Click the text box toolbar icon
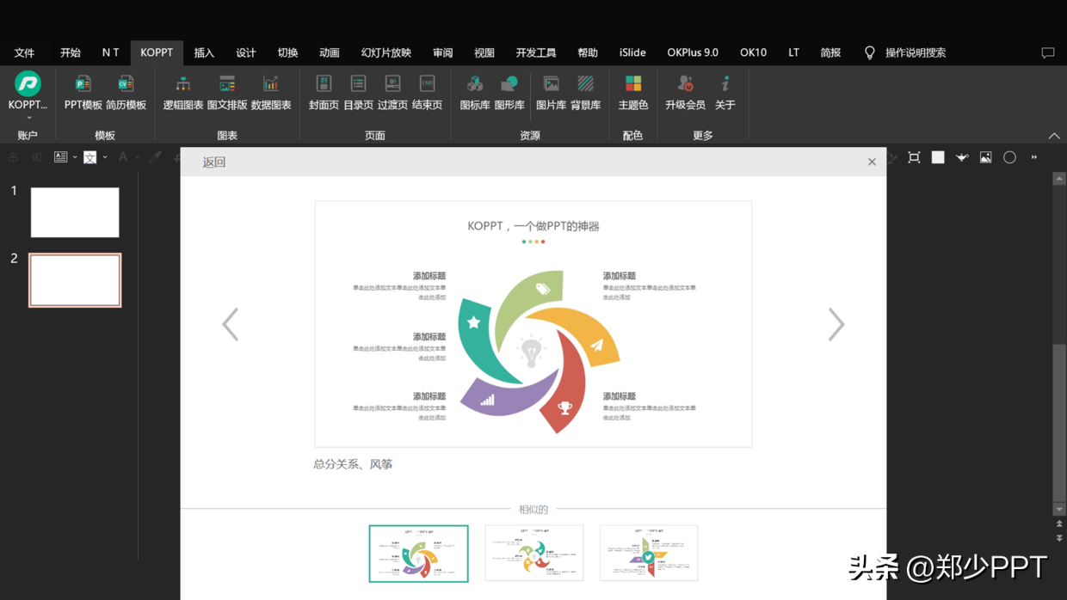The image size is (1067, 600). pos(60,157)
